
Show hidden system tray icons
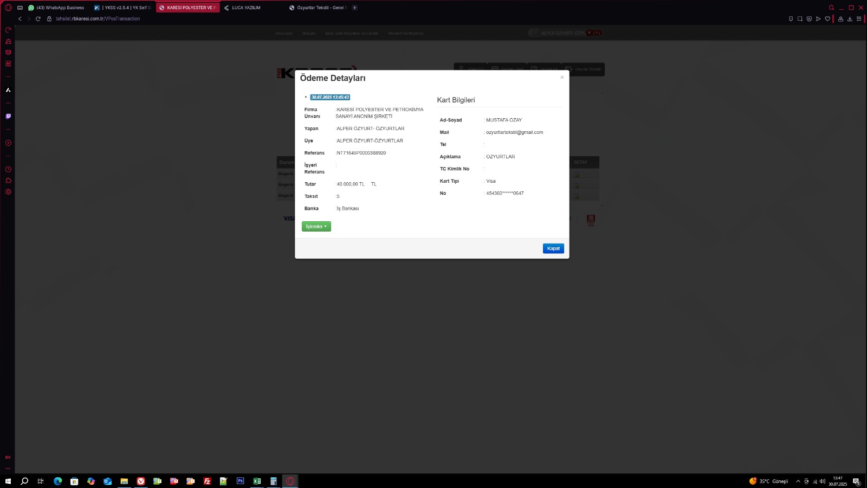pos(798,481)
